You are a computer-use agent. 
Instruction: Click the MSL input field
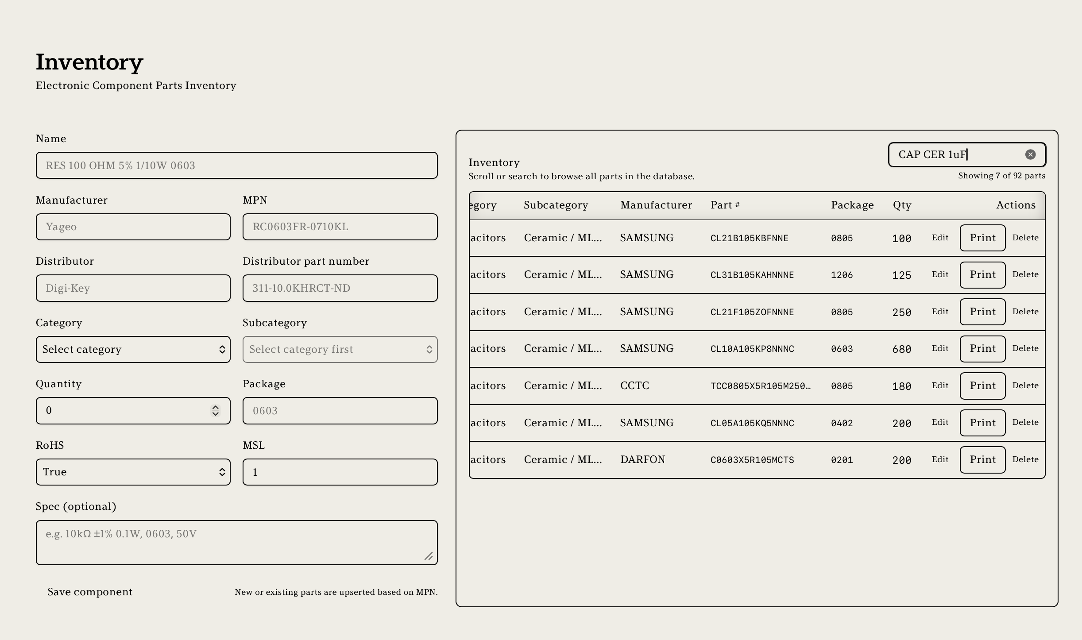click(340, 472)
